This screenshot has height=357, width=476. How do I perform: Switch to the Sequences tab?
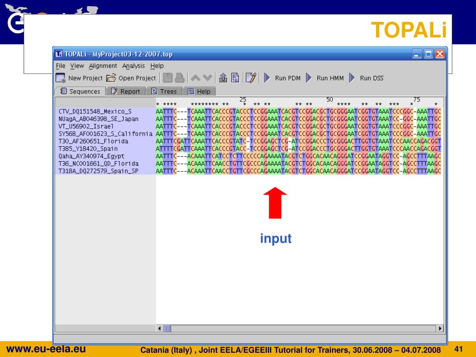(x=80, y=92)
